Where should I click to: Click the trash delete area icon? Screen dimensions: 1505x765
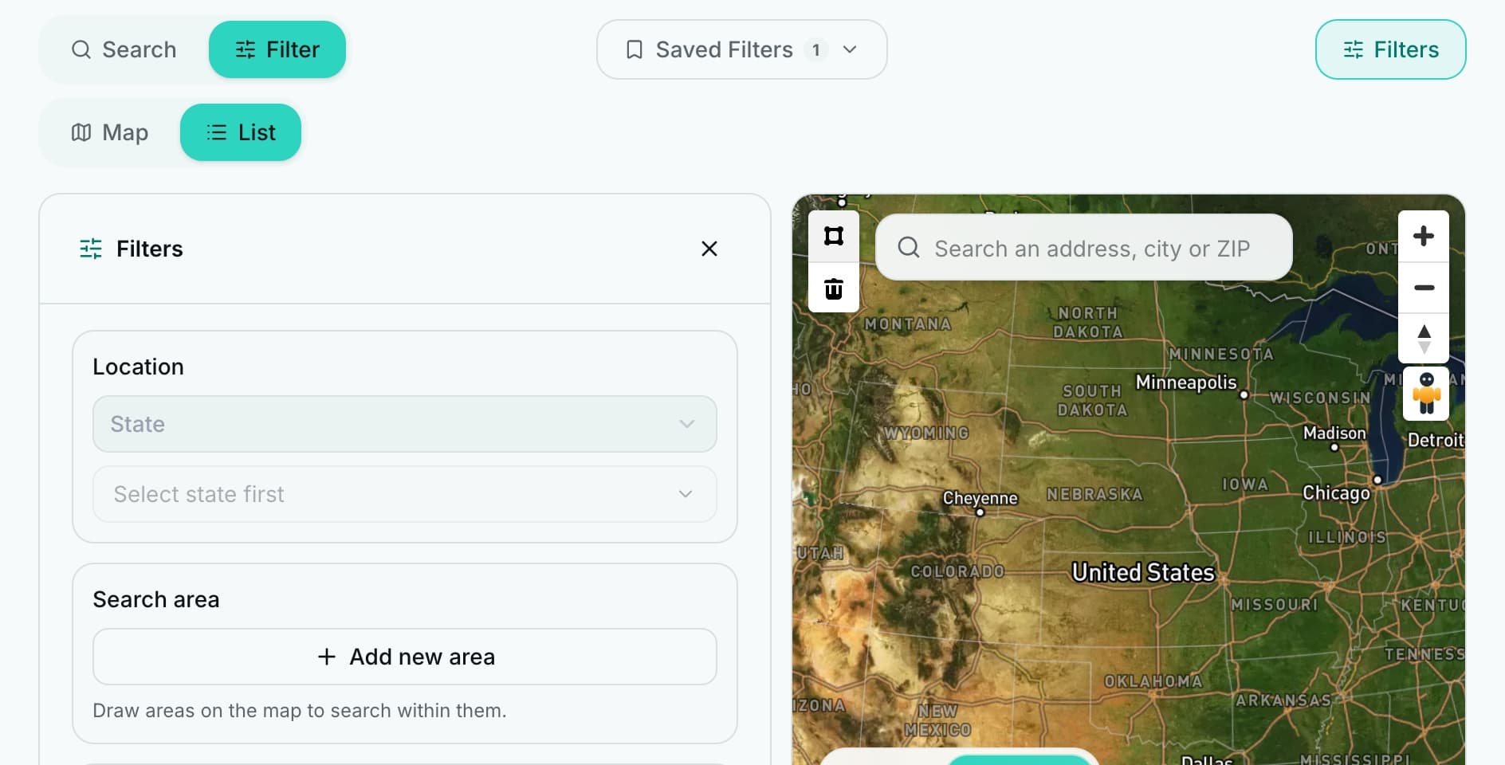pyautogui.click(x=834, y=288)
